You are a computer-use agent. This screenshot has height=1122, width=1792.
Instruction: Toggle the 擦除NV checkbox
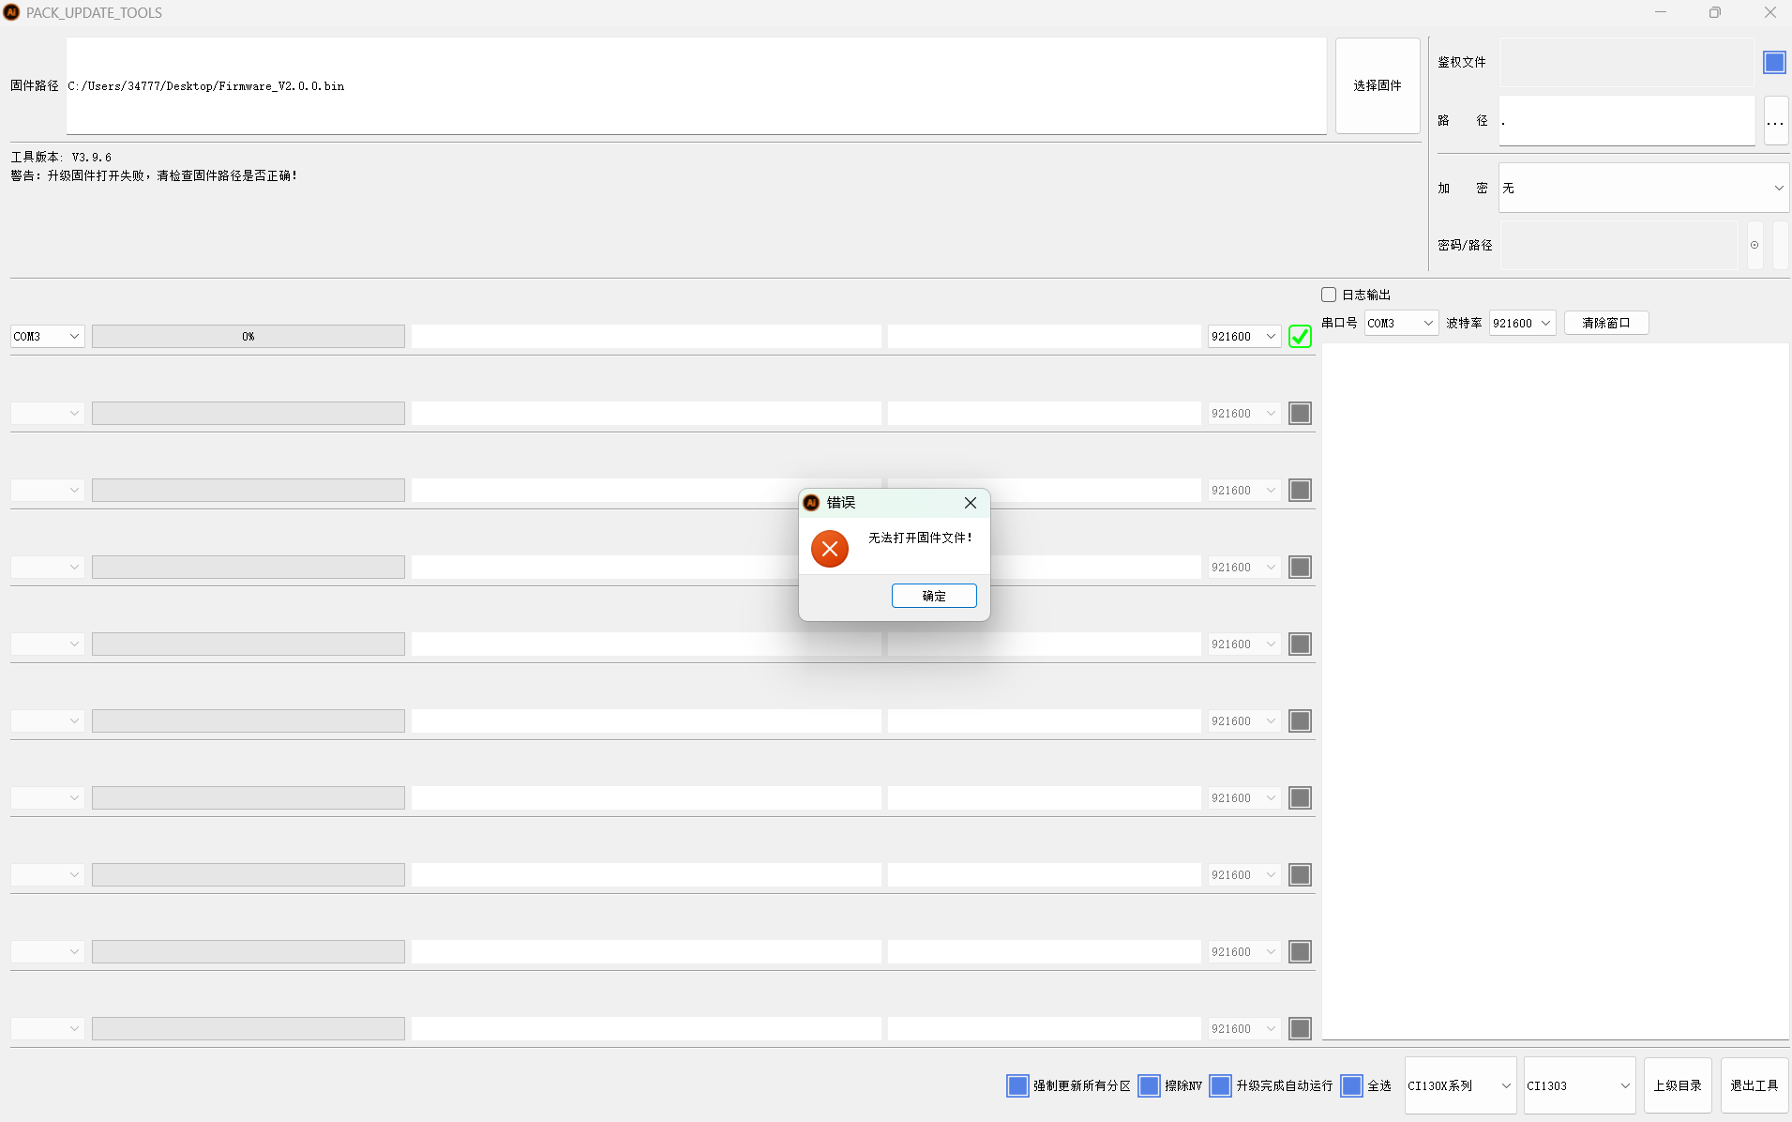[1149, 1085]
